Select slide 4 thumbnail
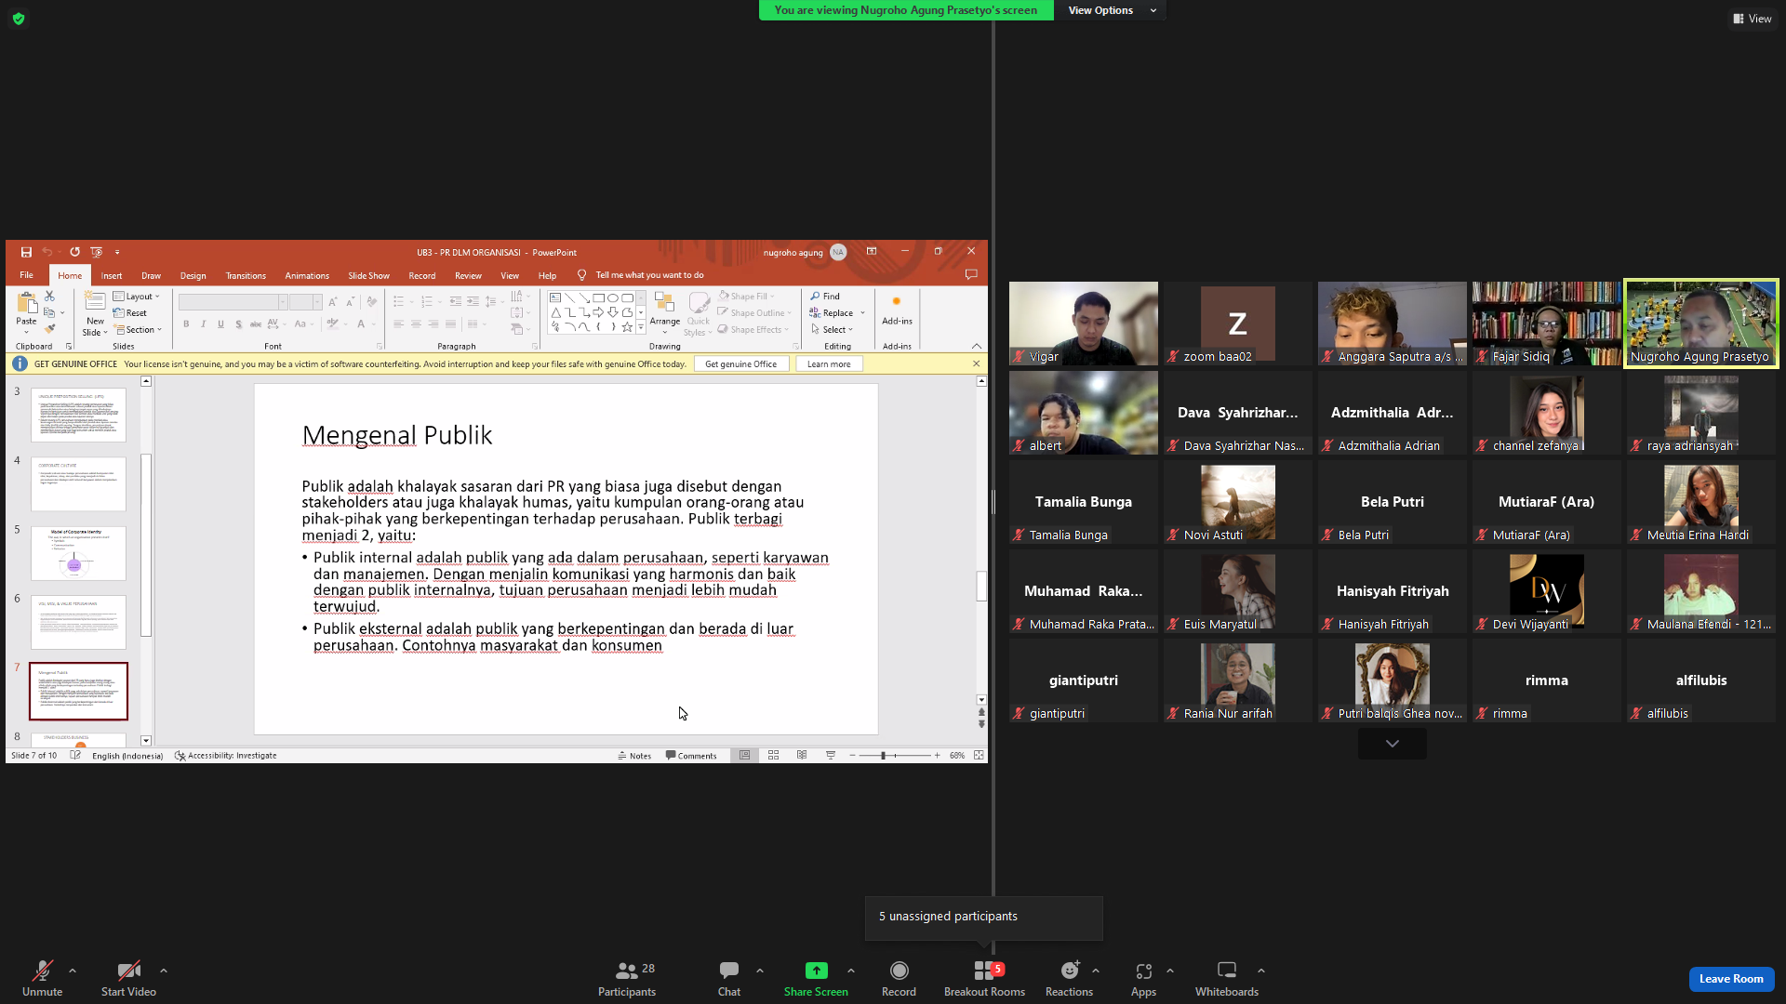Screen dimensions: 1786x1004 [78, 483]
